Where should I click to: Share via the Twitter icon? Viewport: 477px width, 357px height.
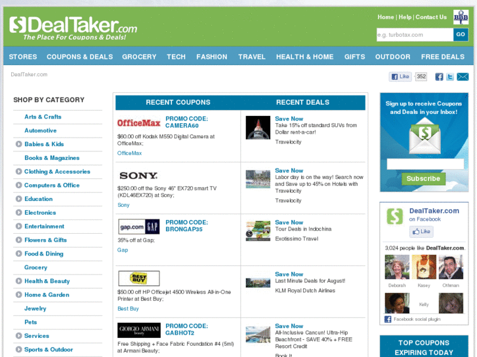click(450, 77)
